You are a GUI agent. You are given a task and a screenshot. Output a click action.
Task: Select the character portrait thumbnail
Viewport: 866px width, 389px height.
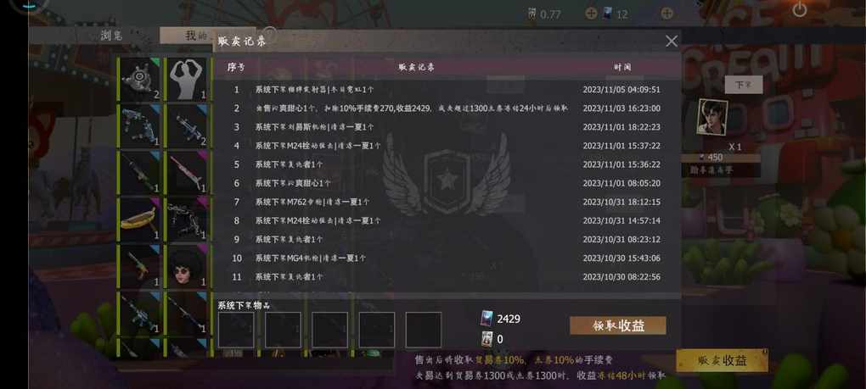point(712,117)
